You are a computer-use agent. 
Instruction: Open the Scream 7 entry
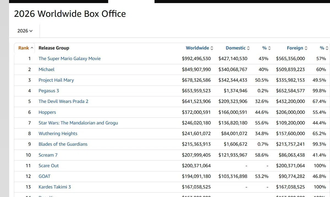pos(48,155)
